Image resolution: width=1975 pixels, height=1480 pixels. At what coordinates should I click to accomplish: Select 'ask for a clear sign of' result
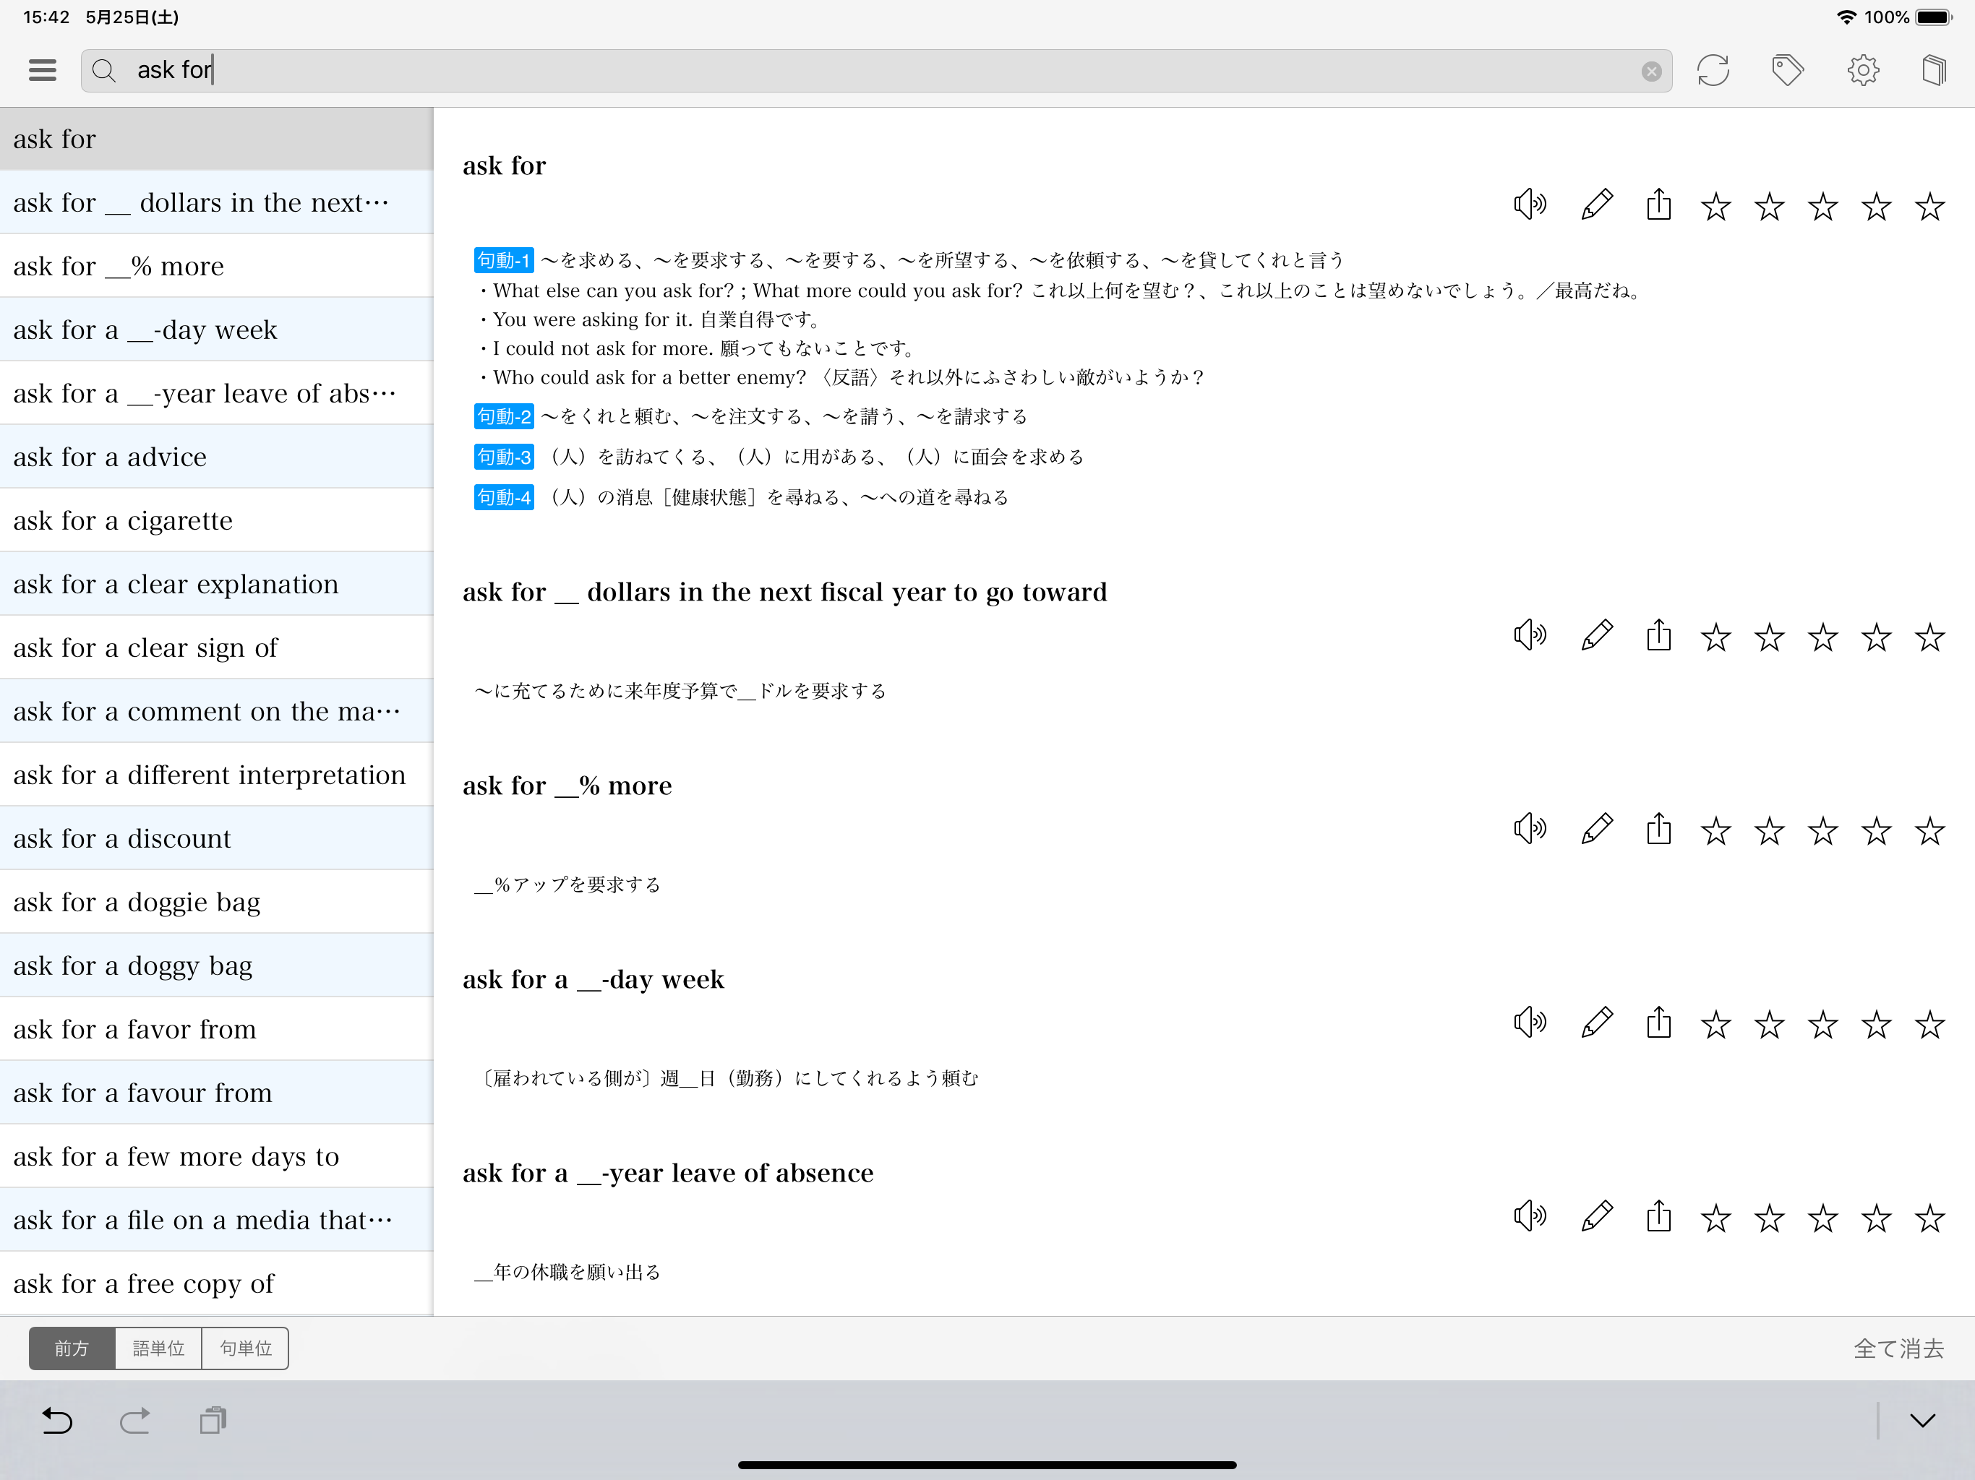point(216,647)
